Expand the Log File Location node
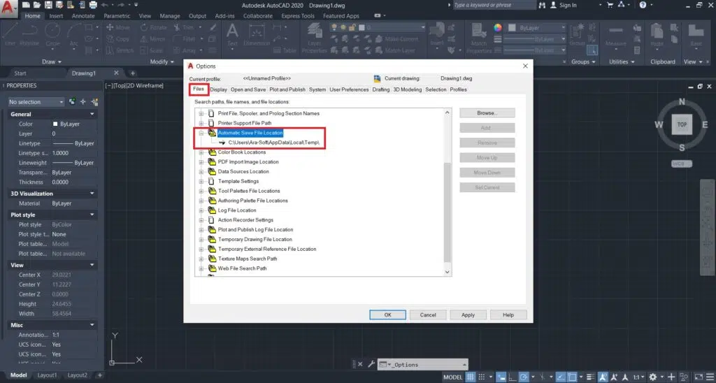Screen dimensions: 716x383 click(201, 210)
